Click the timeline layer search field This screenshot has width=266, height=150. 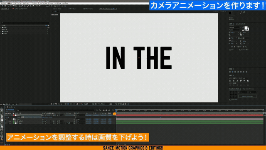pos(55,110)
